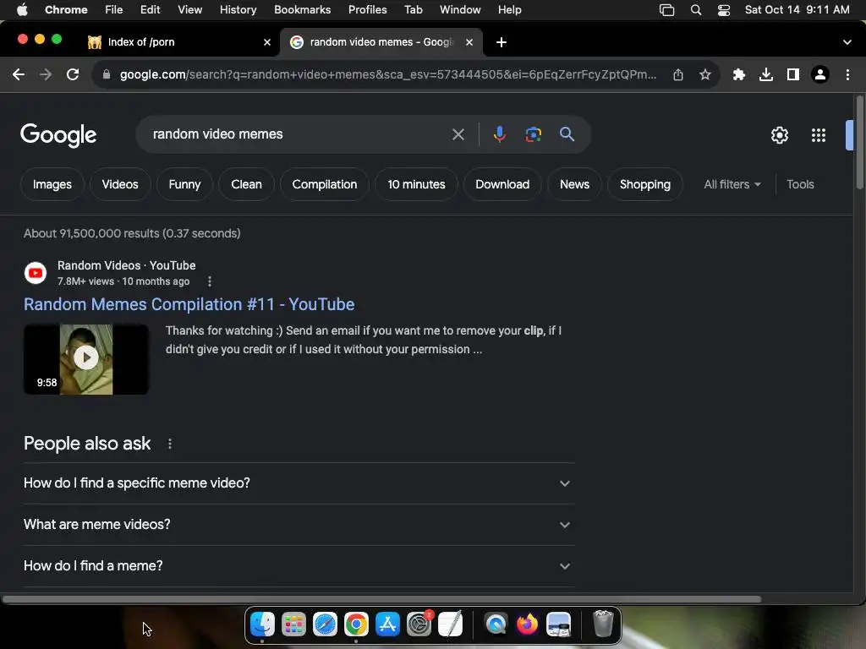Screen dimensions: 866x649
Task: Click the vertical page scrollbar
Action: tap(860, 144)
